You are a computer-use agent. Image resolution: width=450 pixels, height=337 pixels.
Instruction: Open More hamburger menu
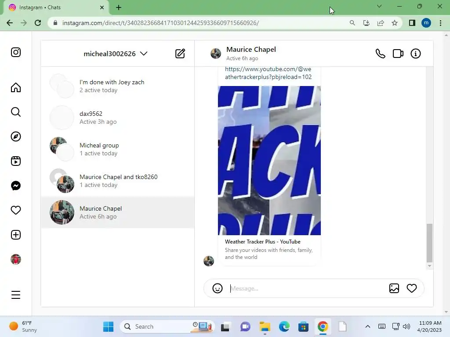[16, 295]
